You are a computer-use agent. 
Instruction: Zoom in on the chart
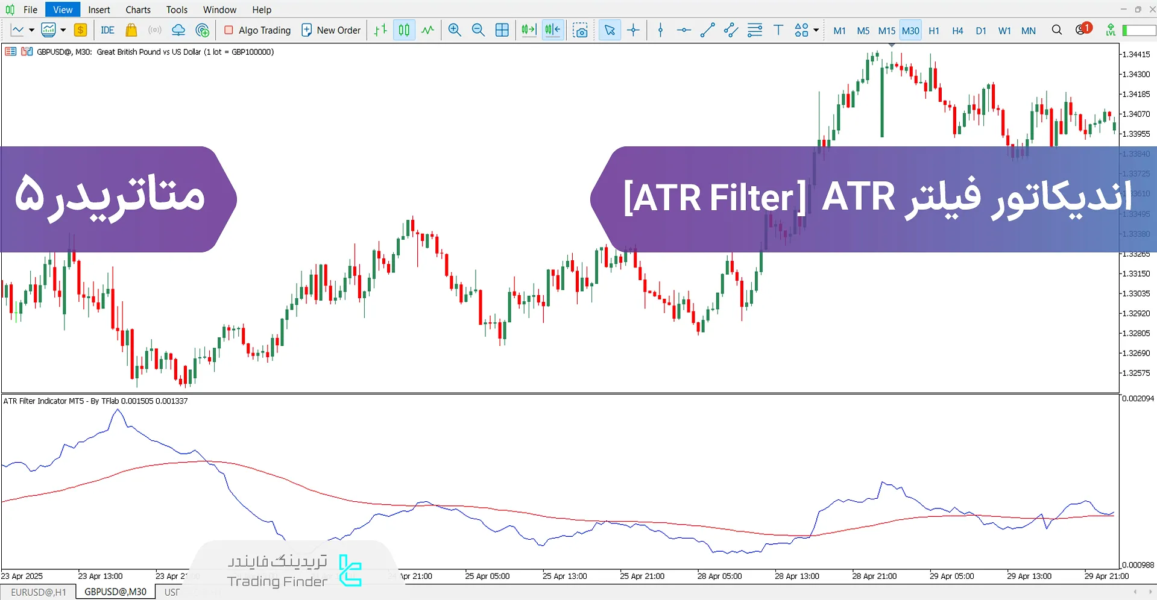tap(455, 30)
